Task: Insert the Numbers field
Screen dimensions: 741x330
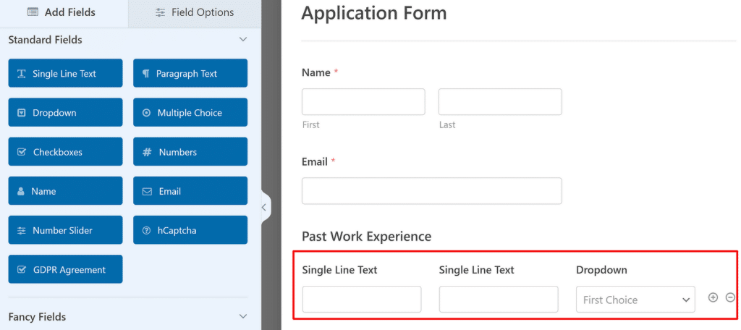Action: point(190,152)
